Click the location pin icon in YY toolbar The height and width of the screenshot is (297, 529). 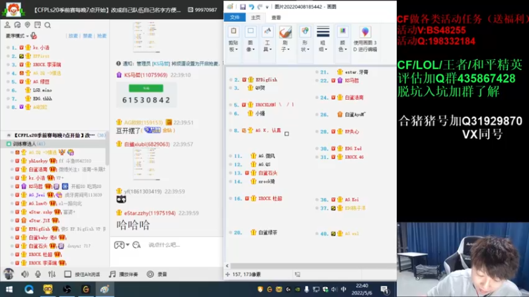[x=27, y=25]
